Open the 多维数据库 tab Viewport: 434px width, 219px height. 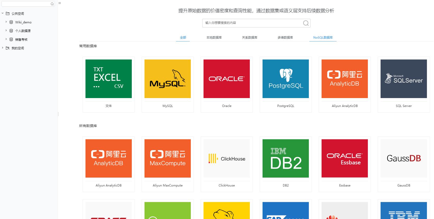coord(285,37)
